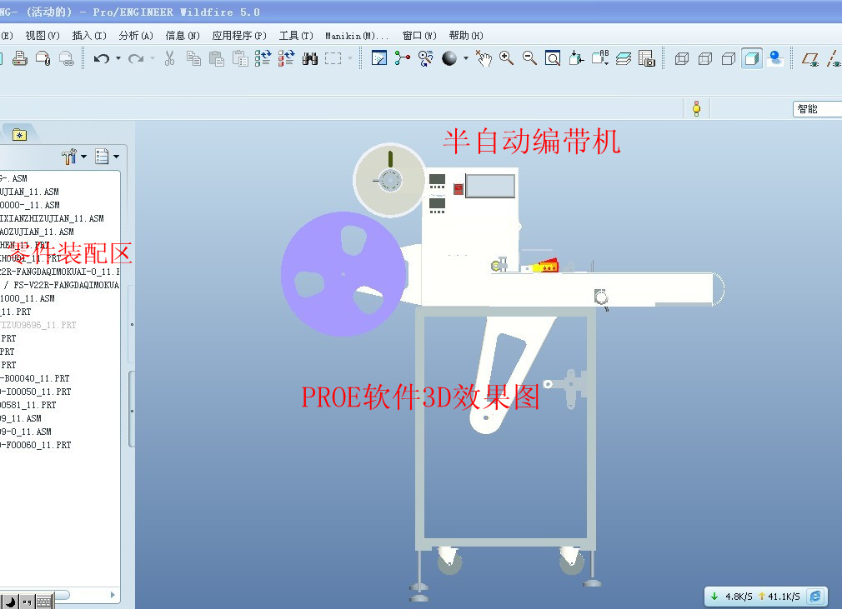Toggle enhanced realism blue ball icon
The image size is (842, 609).
tap(775, 58)
